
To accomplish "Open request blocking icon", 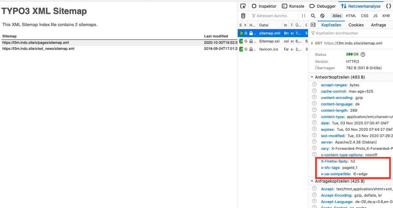I will coord(322,16).
